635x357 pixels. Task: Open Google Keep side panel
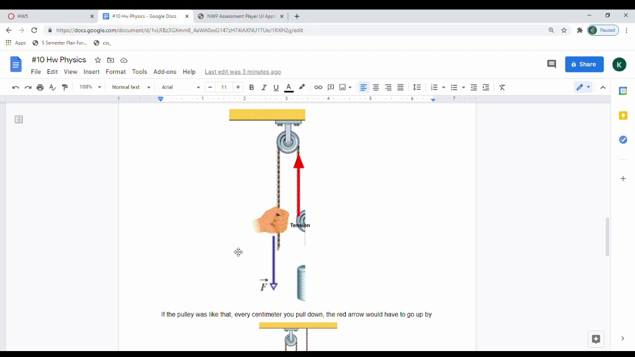(x=623, y=116)
